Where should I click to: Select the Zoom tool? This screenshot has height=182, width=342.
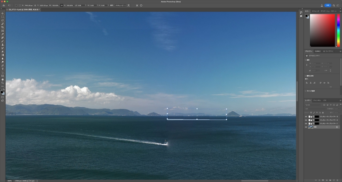pos(3,83)
